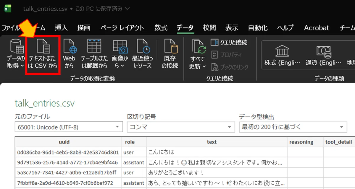Click the talk_entries.csv dialog title

(45, 103)
